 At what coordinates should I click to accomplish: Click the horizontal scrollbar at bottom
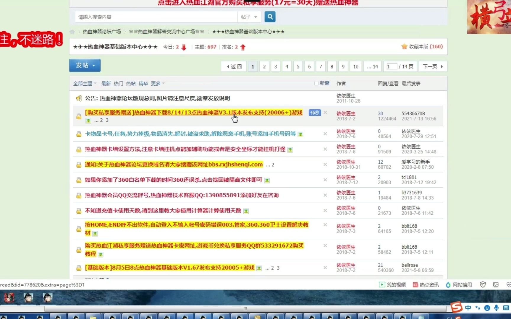(245, 309)
